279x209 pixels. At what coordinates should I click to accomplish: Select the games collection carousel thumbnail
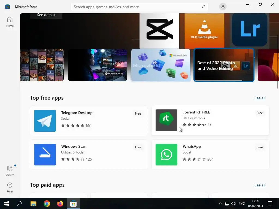(x=42, y=65)
